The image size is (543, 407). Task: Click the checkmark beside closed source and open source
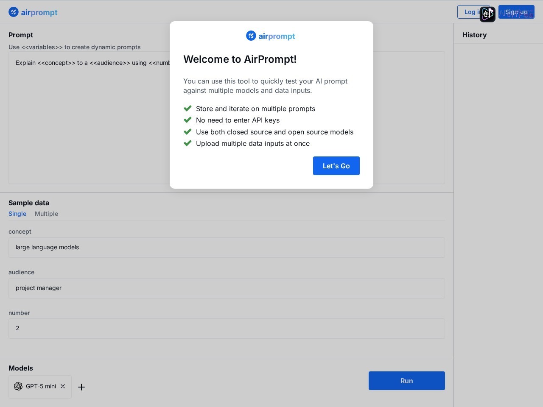click(188, 132)
